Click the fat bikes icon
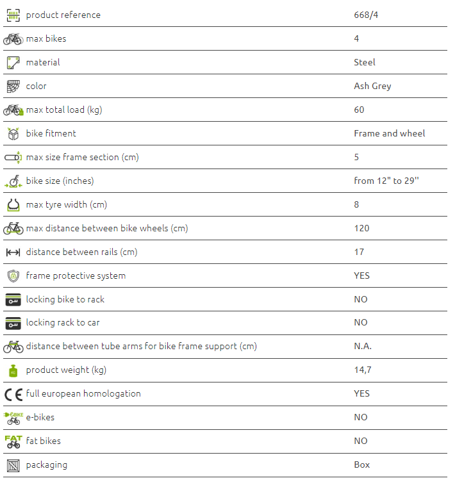455x485 pixels. pyautogui.click(x=13, y=441)
